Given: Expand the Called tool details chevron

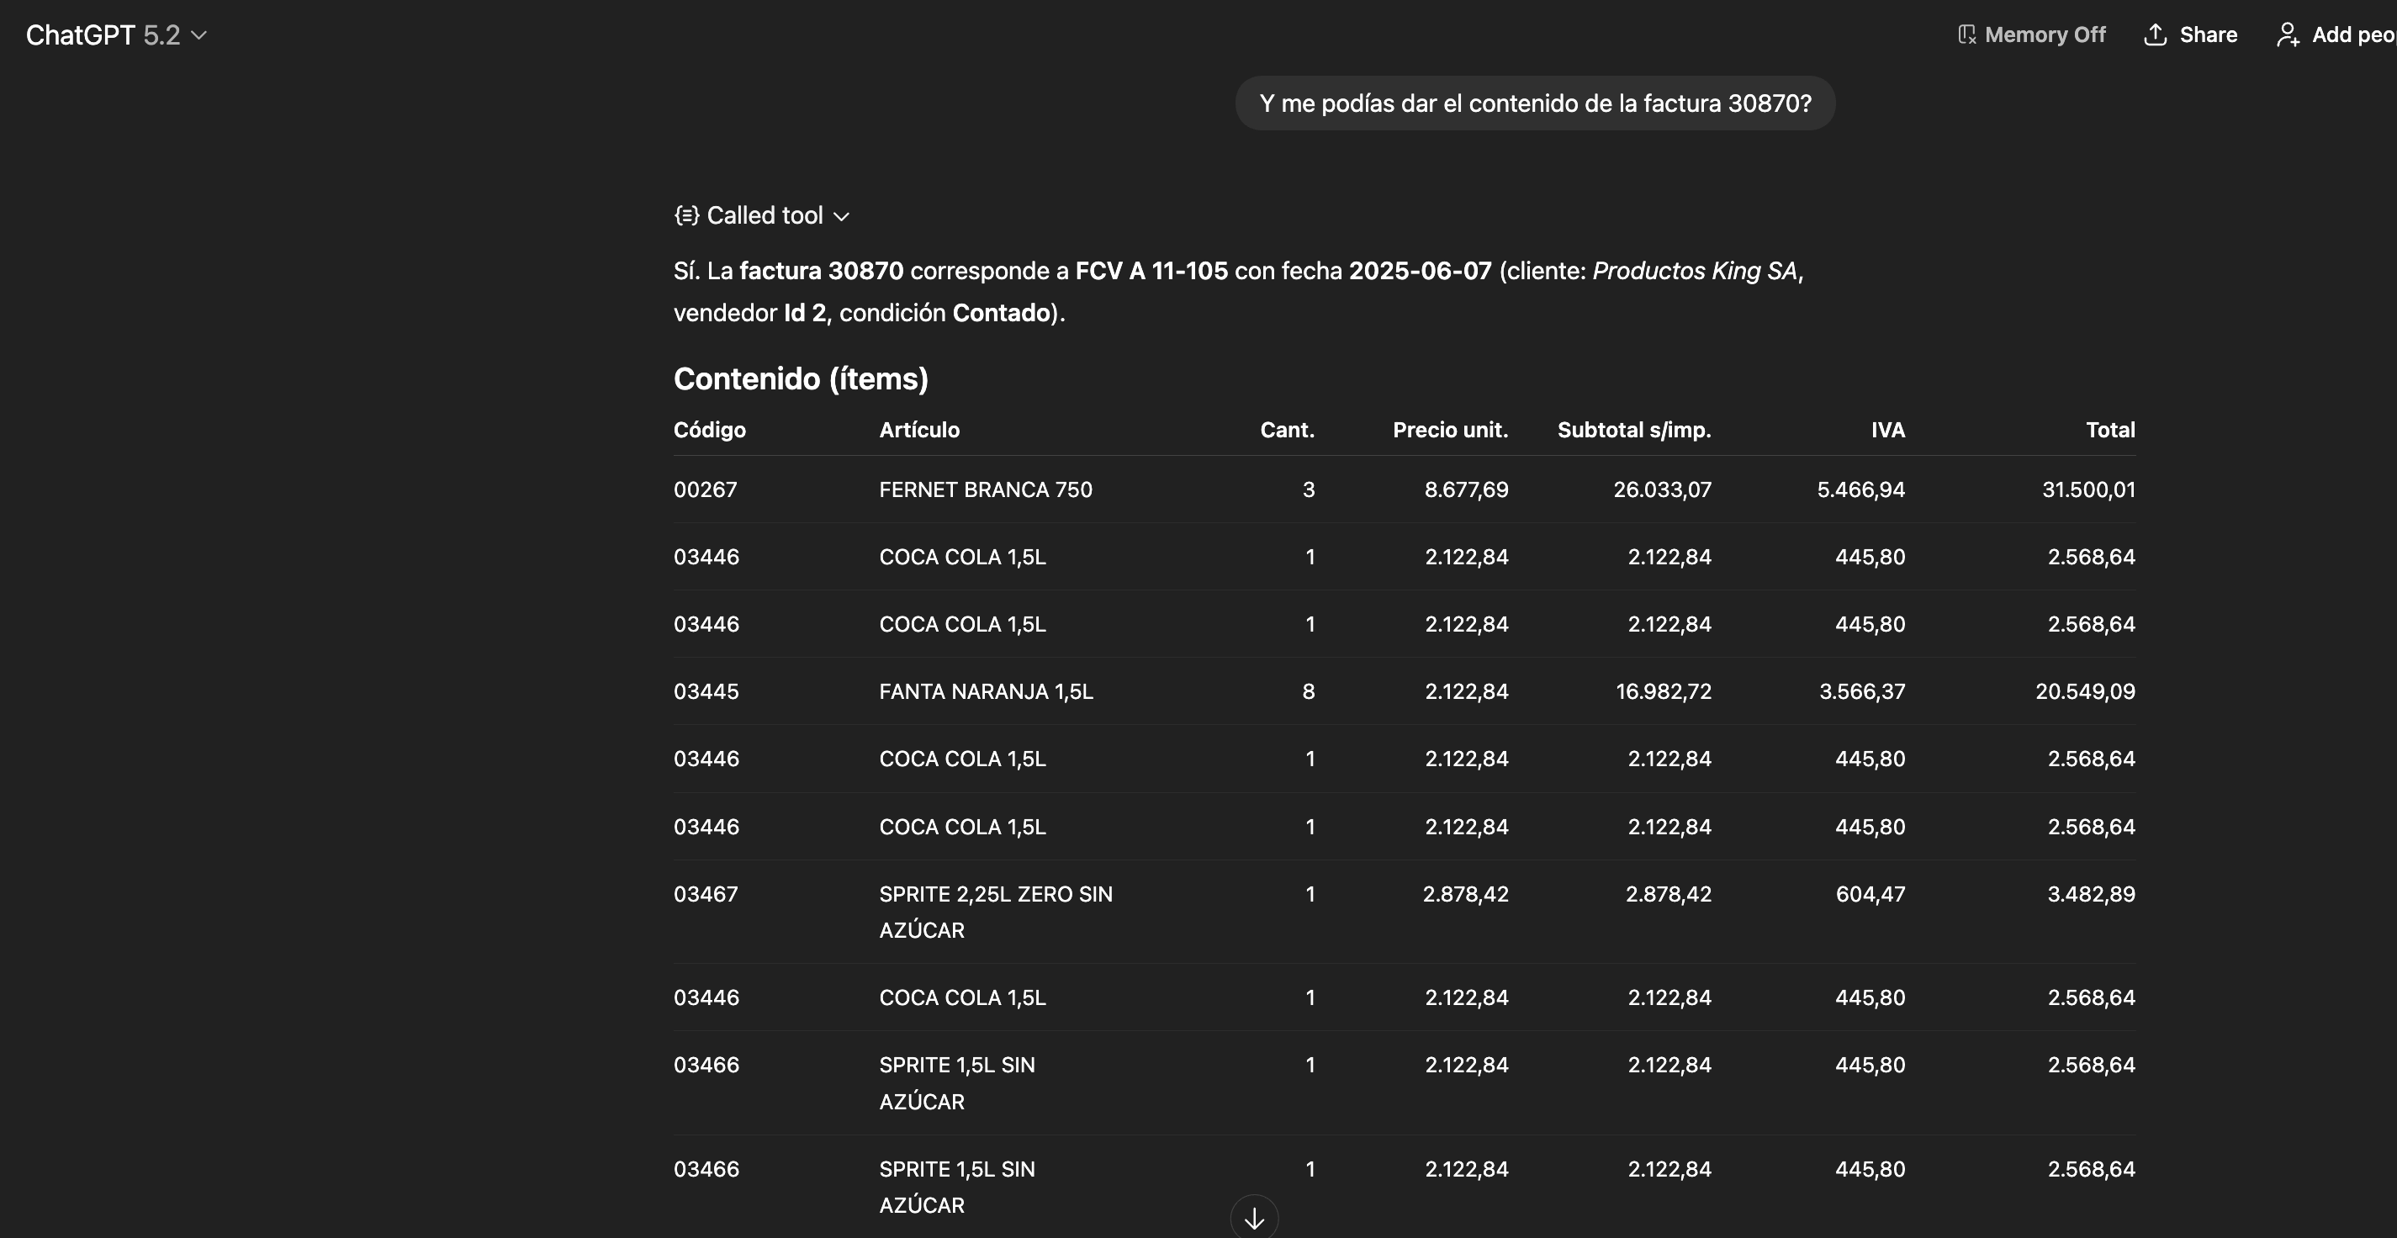Looking at the screenshot, I should [842, 216].
